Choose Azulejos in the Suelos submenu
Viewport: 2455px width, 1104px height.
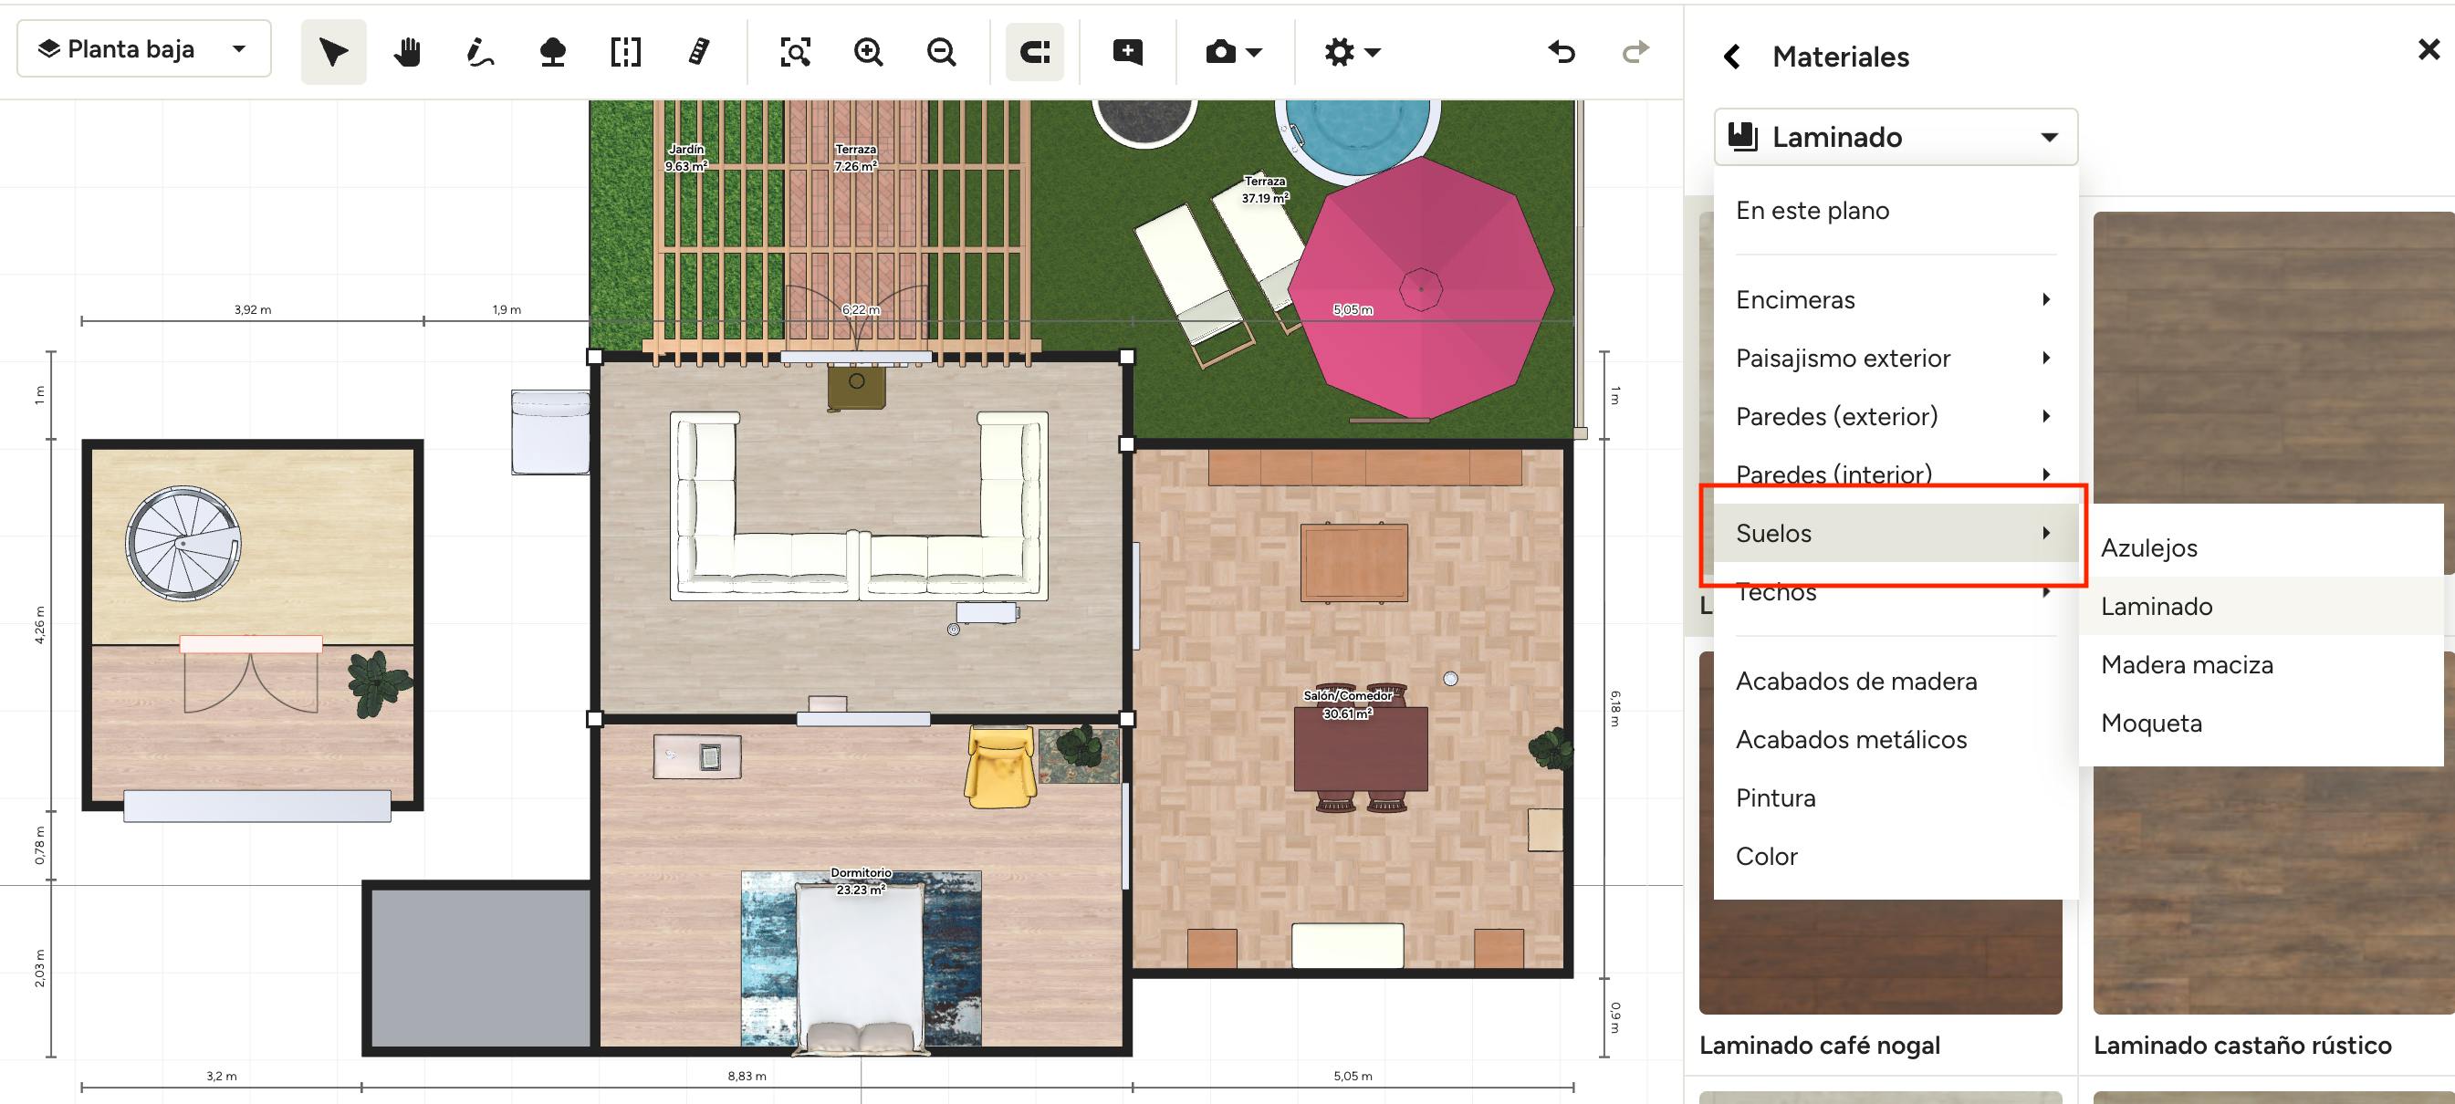(x=2149, y=547)
